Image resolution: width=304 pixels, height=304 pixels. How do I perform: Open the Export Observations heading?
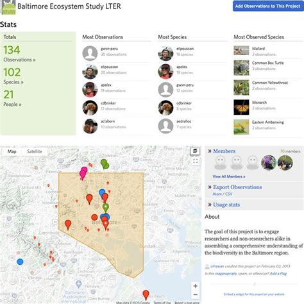point(237,187)
